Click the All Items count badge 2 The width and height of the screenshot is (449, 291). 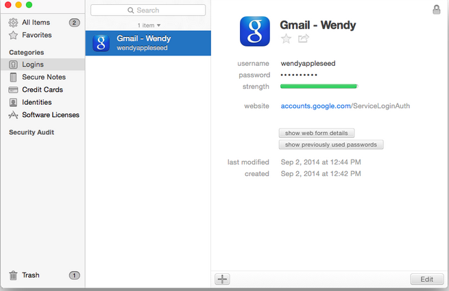pyautogui.click(x=74, y=23)
